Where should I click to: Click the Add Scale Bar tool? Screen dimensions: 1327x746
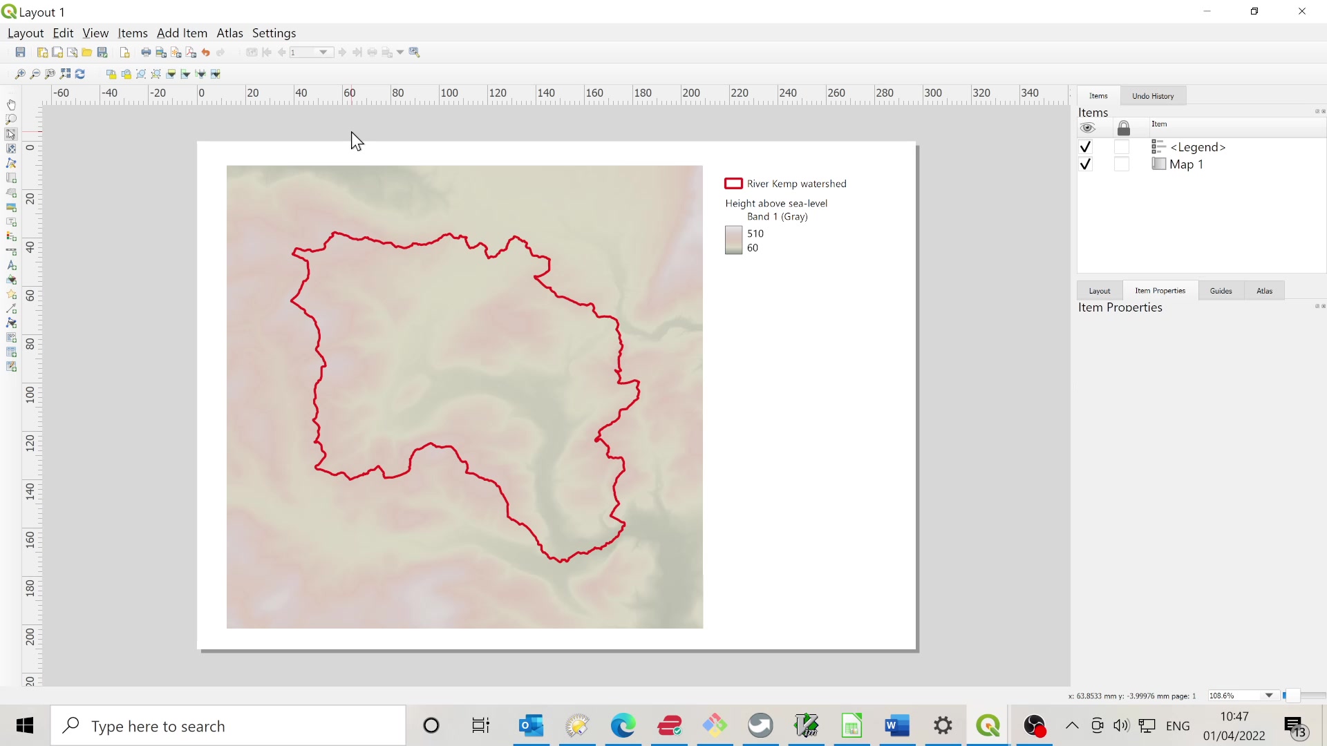point(11,251)
